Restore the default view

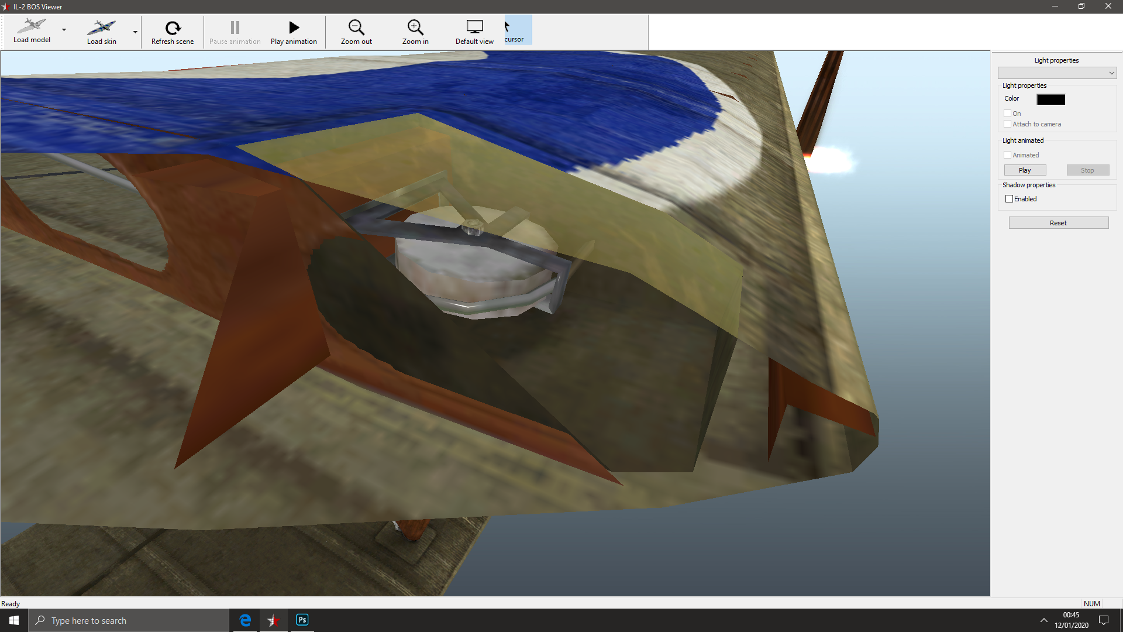(x=474, y=32)
